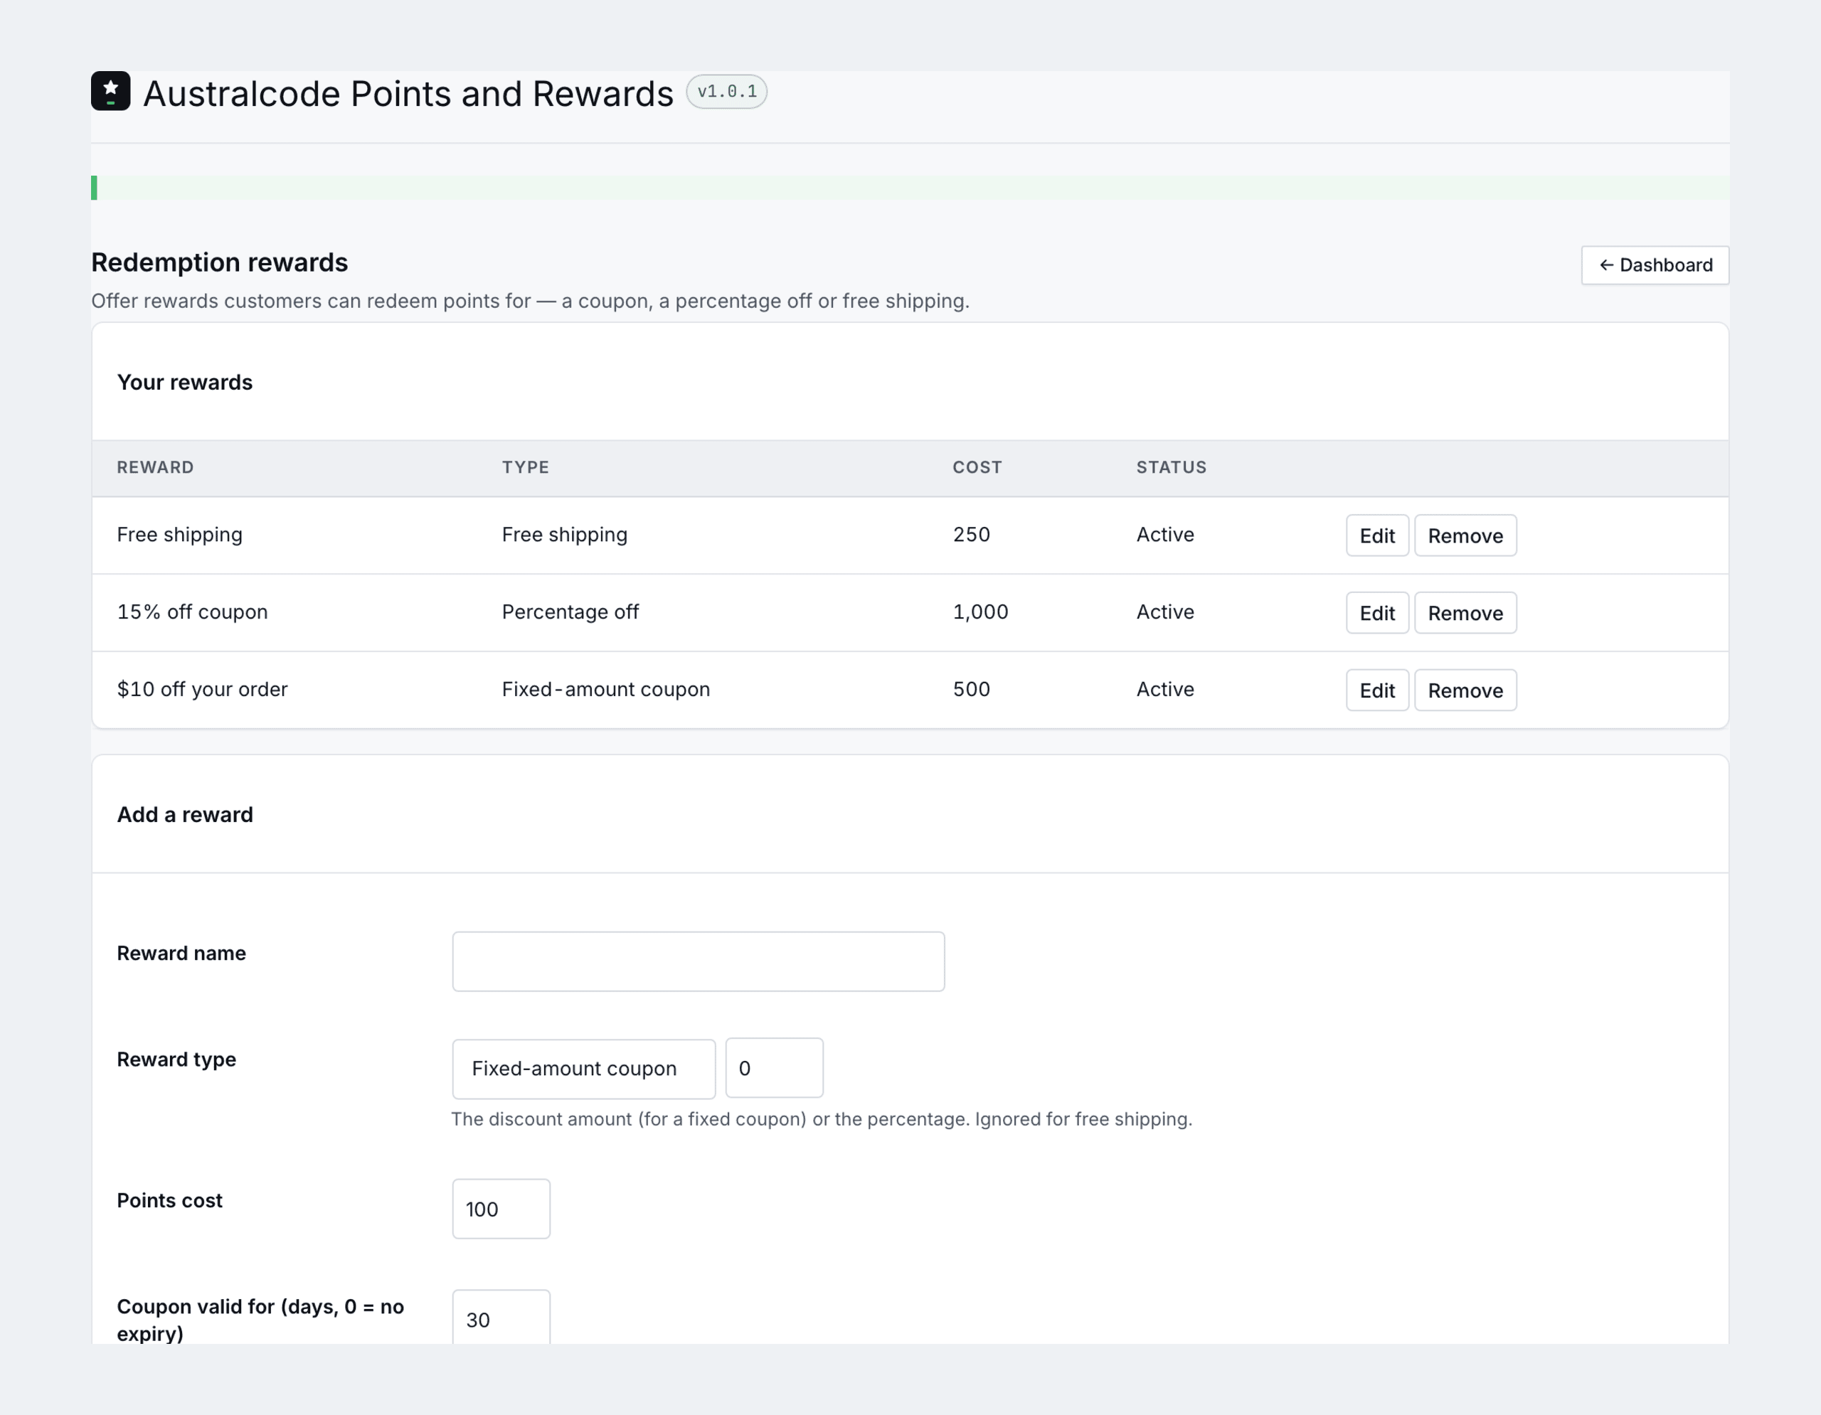Viewport: 1821px width, 1415px height.
Task: Click the cost value 1,000
Action: 980,612
